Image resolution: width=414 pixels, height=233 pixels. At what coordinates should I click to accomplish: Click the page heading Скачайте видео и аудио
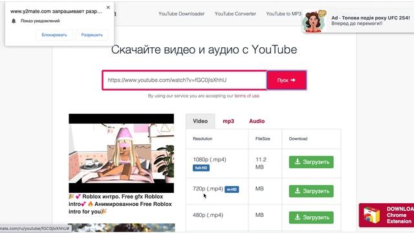tap(204, 49)
